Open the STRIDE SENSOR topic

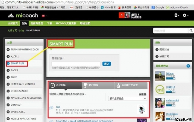[x=19, y=91]
